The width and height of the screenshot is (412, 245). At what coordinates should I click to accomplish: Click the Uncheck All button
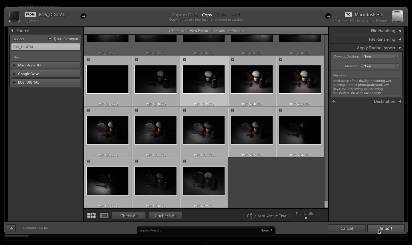165,216
